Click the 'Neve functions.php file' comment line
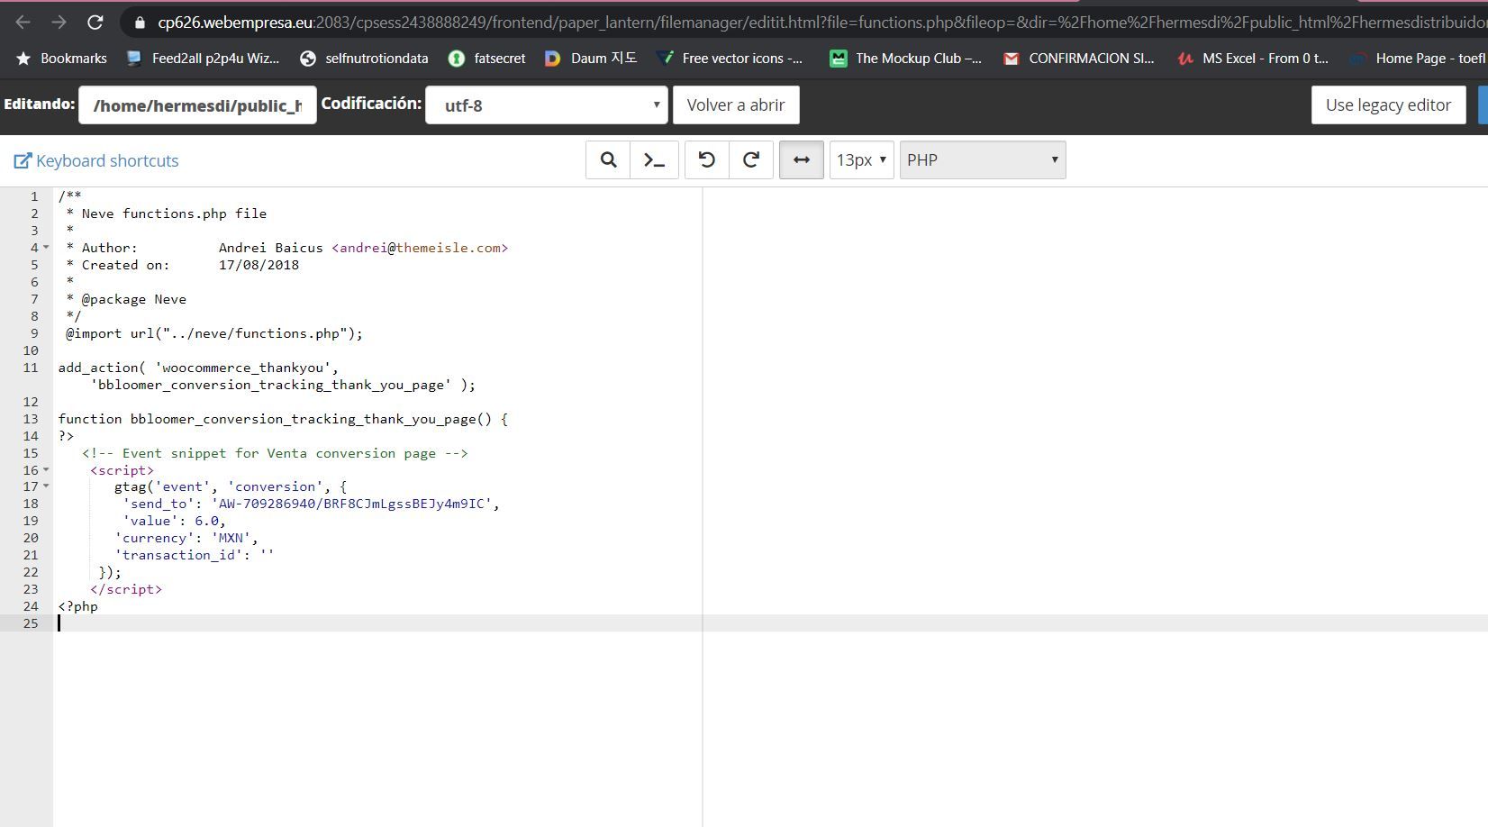 point(167,214)
